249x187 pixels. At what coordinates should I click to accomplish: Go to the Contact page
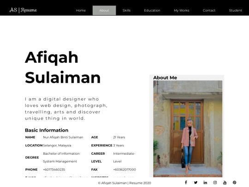coord(209,11)
